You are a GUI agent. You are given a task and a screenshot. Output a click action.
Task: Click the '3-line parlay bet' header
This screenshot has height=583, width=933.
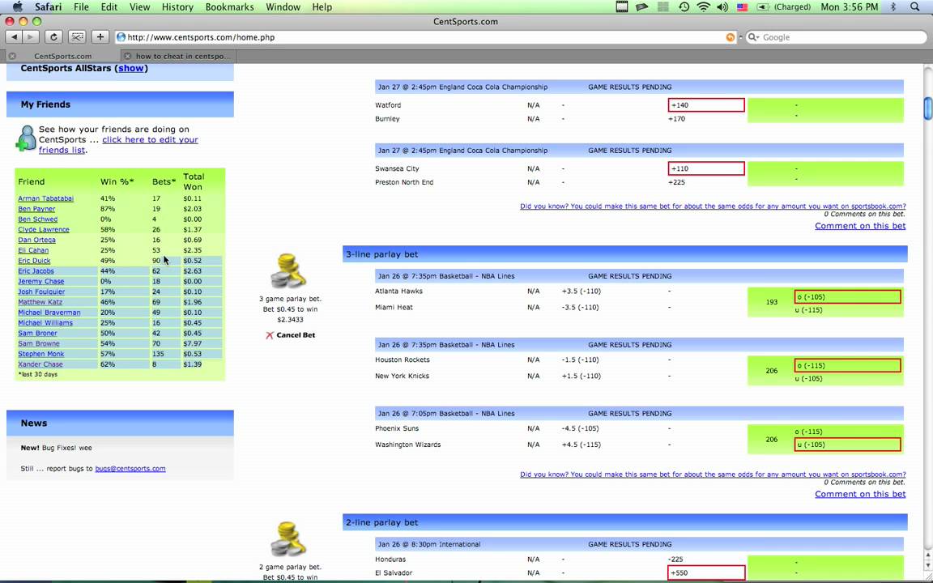click(624, 254)
